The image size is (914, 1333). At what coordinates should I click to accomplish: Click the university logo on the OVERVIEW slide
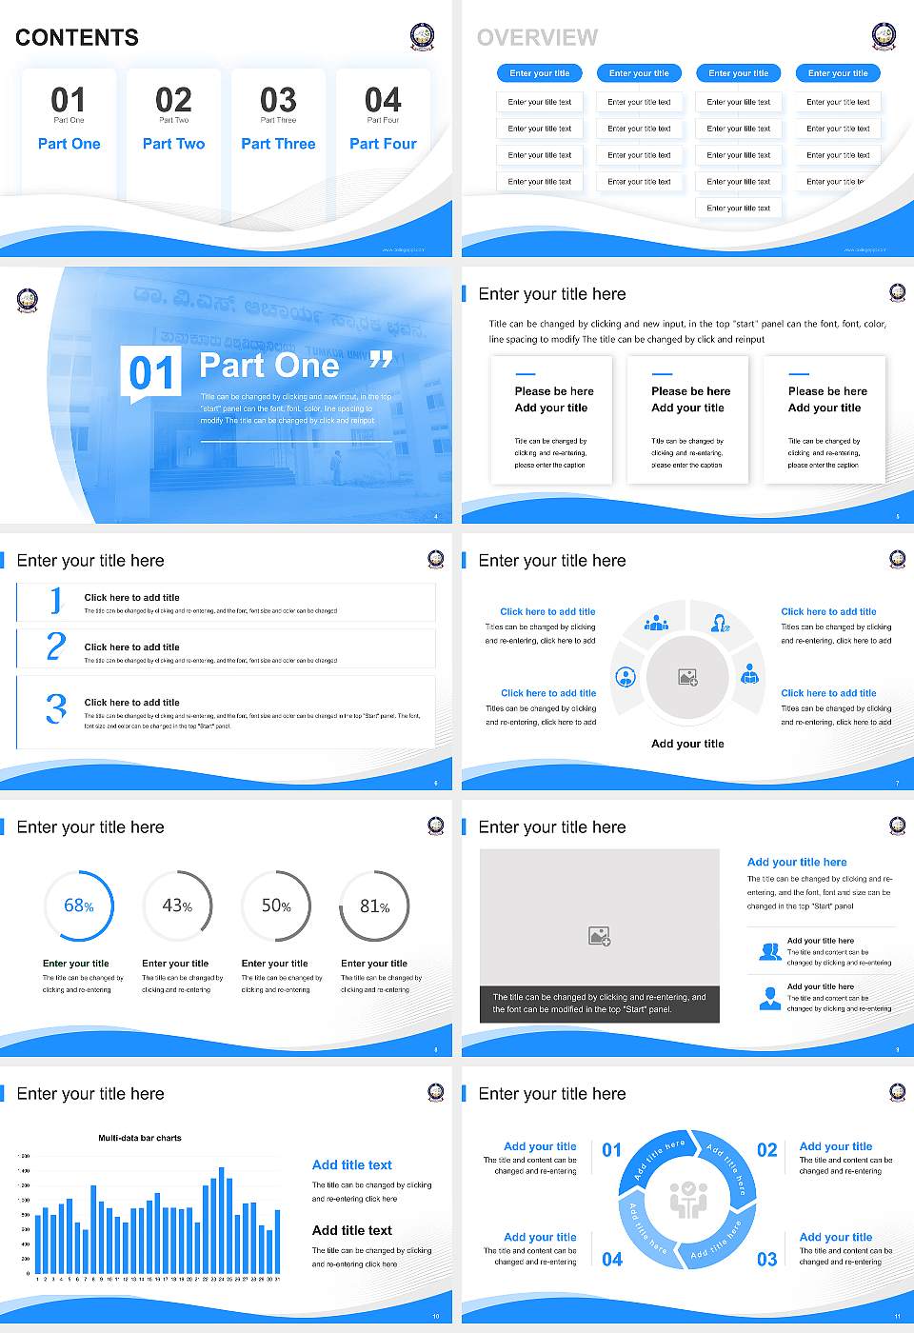pyautogui.click(x=884, y=37)
